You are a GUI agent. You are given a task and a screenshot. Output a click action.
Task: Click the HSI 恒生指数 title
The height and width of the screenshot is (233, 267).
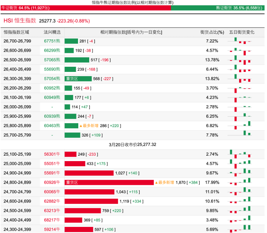point(20,21)
